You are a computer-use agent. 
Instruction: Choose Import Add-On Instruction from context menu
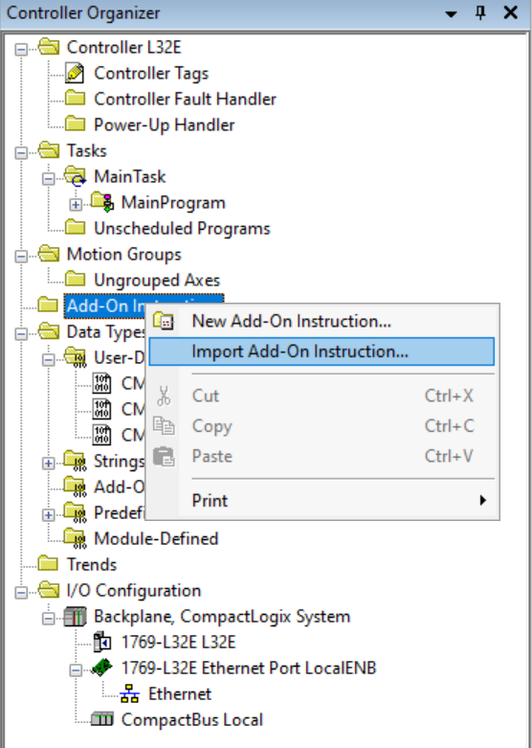(321, 351)
